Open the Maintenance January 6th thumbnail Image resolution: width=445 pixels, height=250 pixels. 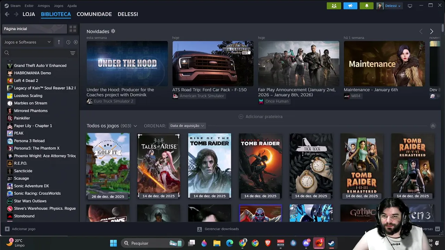384,64
